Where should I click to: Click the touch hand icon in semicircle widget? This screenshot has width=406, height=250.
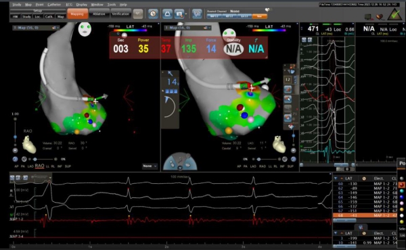[172, 164]
